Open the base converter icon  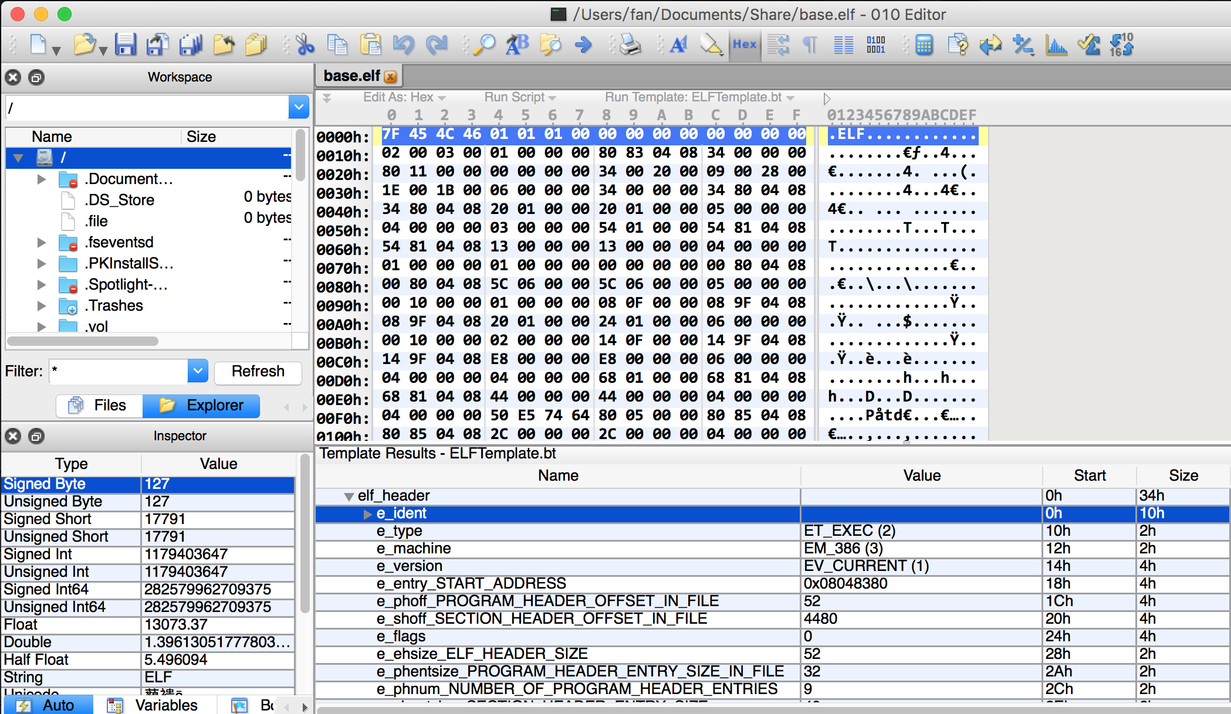(1121, 45)
